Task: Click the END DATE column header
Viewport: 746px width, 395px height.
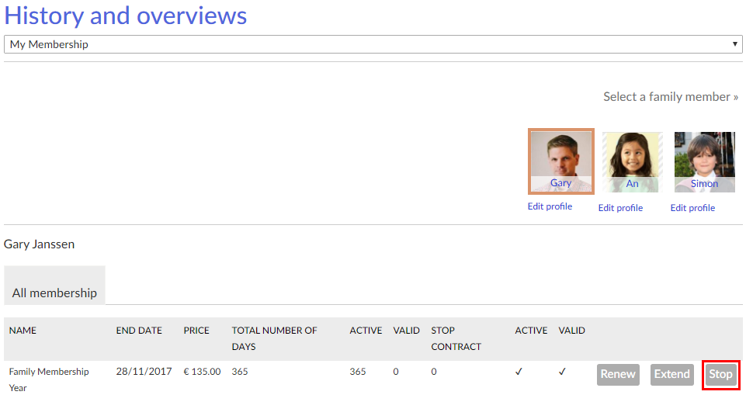Action: coord(139,331)
